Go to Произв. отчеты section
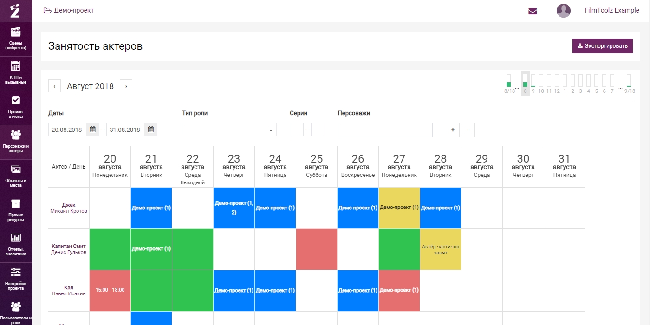Viewport: 650px width, 325px height. pyautogui.click(x=16, y=108)
